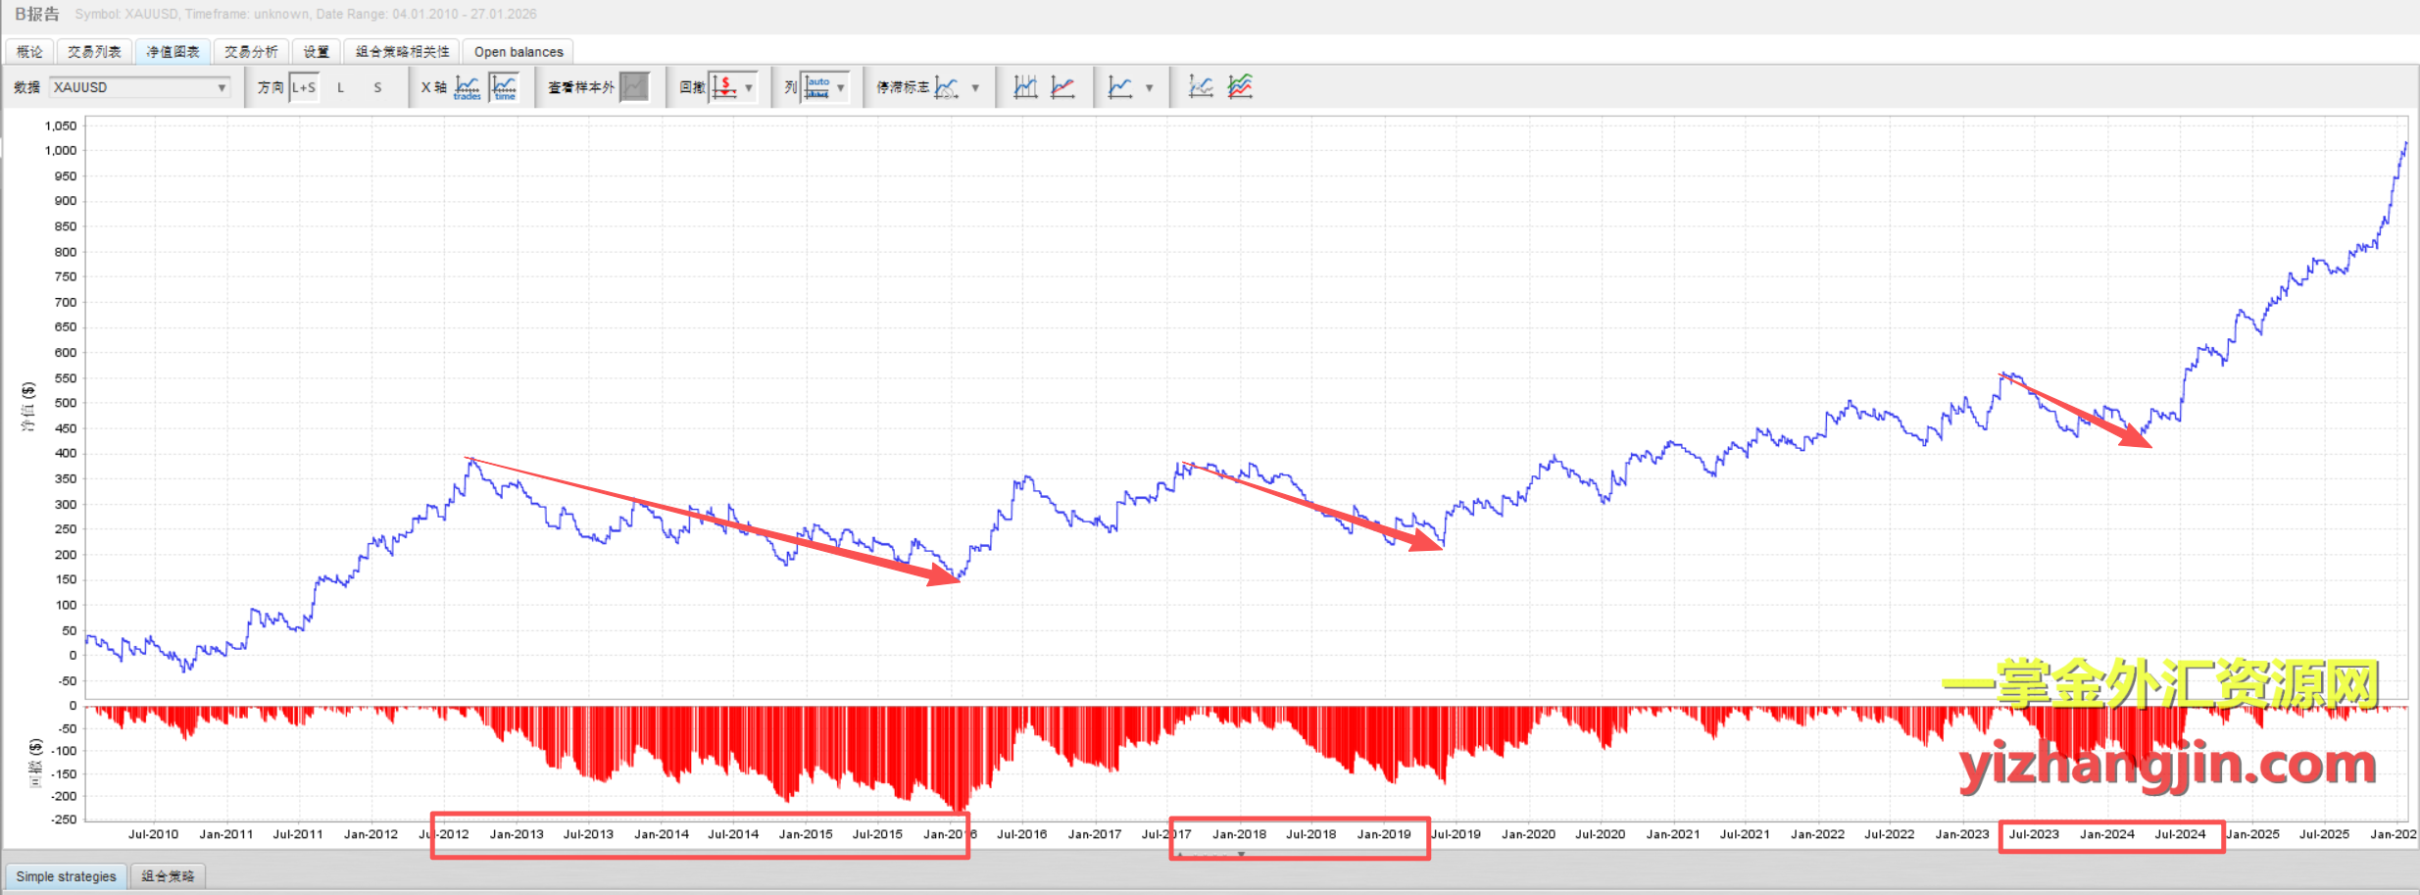The image size is (2420, 895).
Task: Expand the 回撤 drawdown type dropdown arrow
Action: pos(749,87)
